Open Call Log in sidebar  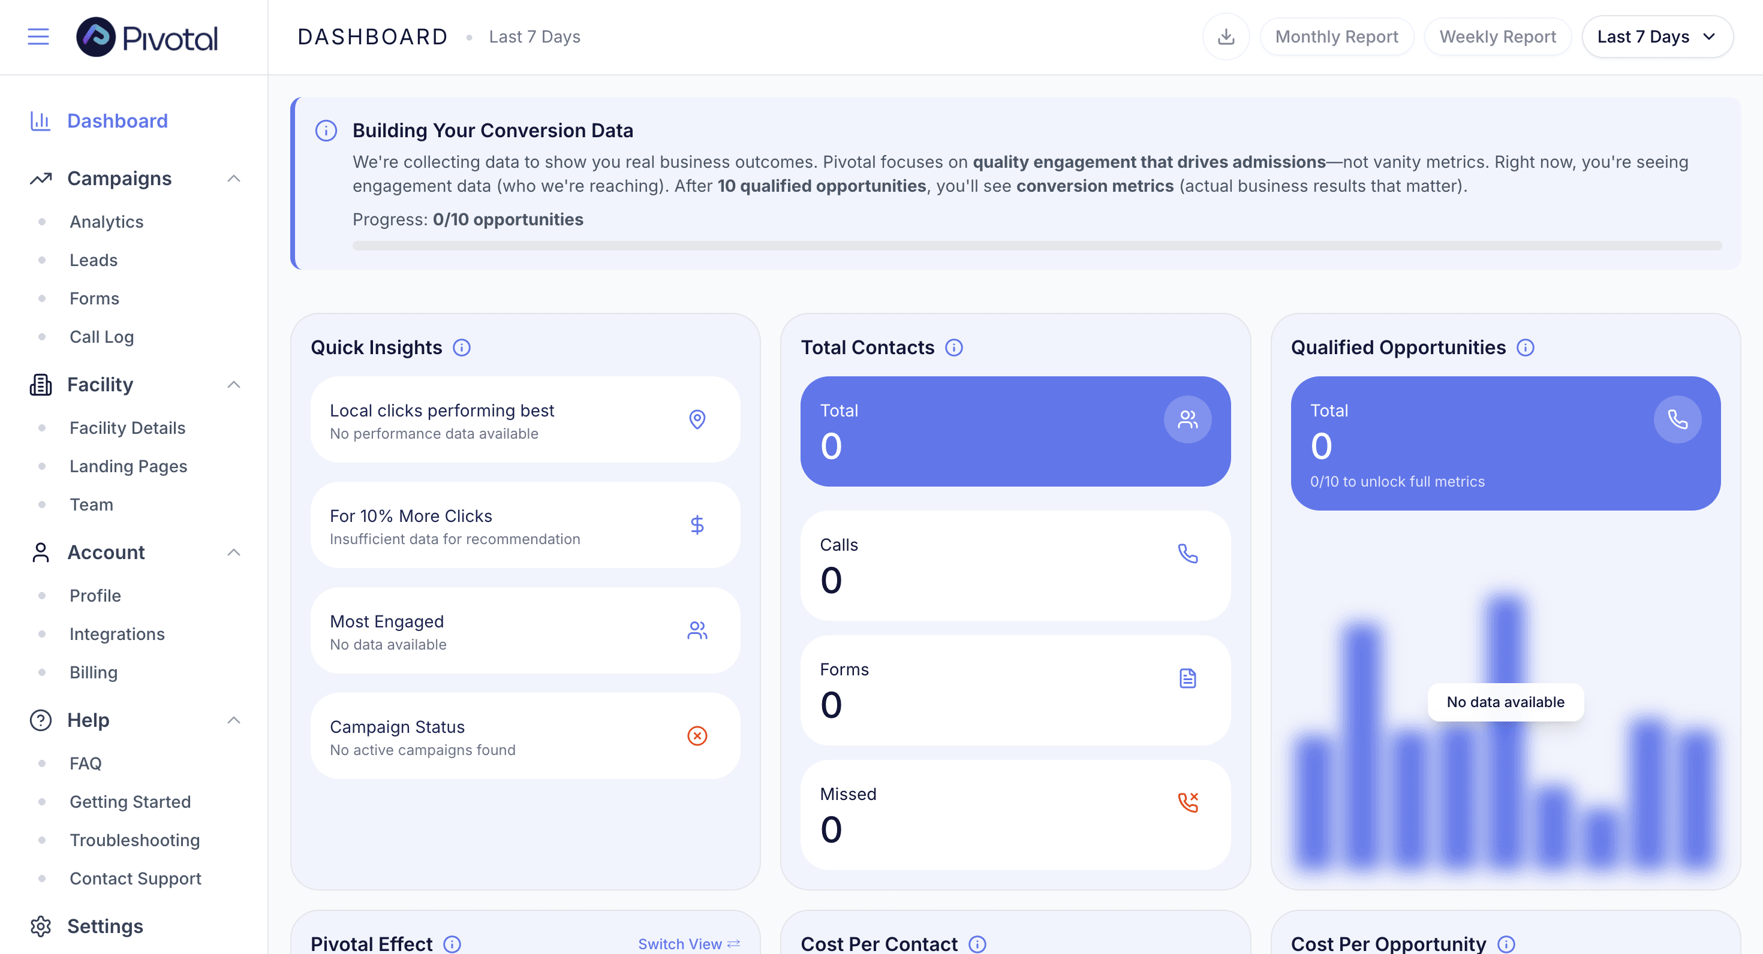point(101,336)
